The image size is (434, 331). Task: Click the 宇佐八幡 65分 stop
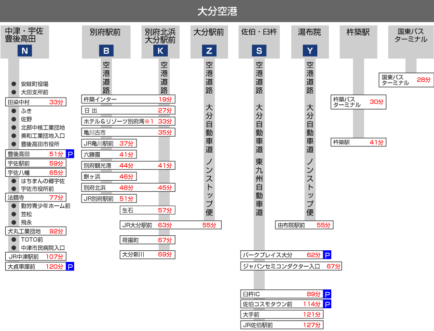point(36,173)
